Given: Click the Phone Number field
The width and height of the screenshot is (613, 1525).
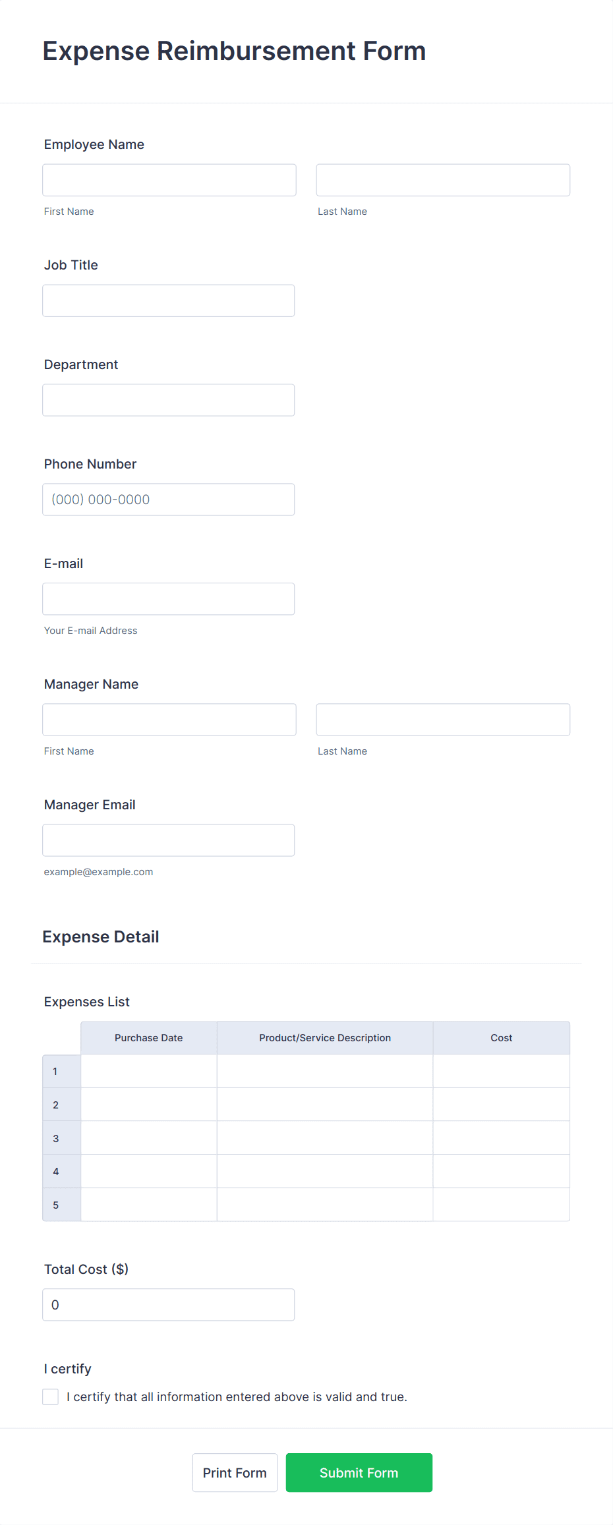Looking at the screenshot, I should [x=168, y=499].
